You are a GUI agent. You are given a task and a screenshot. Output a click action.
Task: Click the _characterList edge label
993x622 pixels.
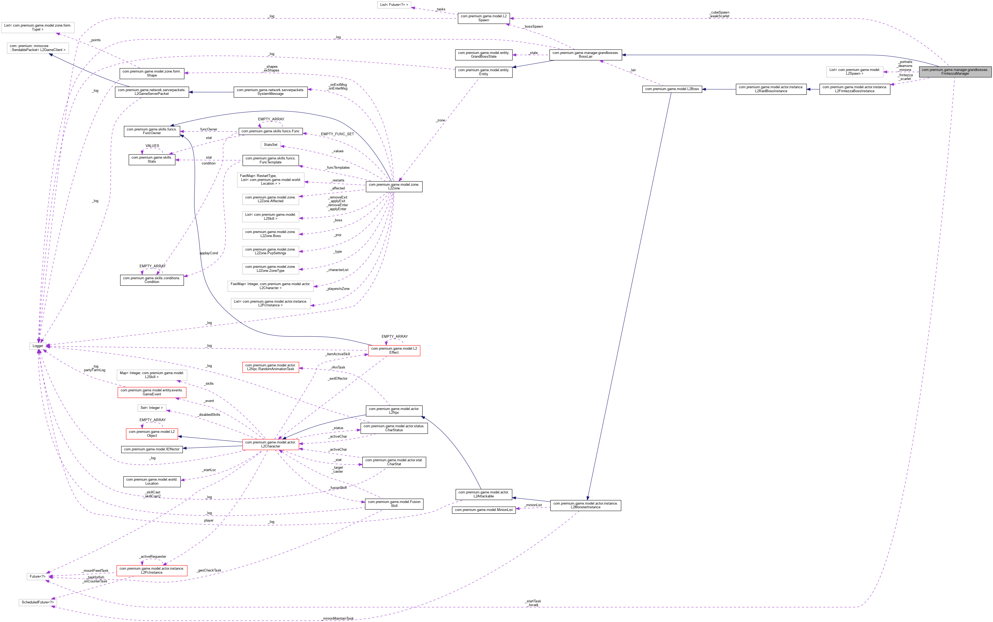pyautogui.click(x=338, y=270)
